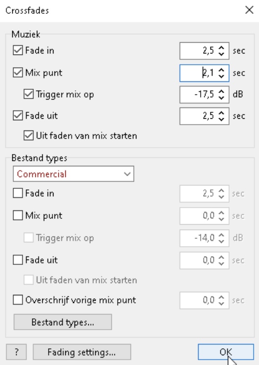
Task: Disable Muziek Mix punt checkbox
Action: coord(18,73)
